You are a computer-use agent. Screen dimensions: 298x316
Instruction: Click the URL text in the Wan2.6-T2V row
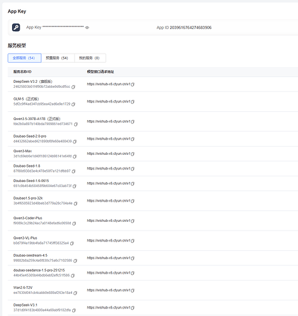point(109,290)
